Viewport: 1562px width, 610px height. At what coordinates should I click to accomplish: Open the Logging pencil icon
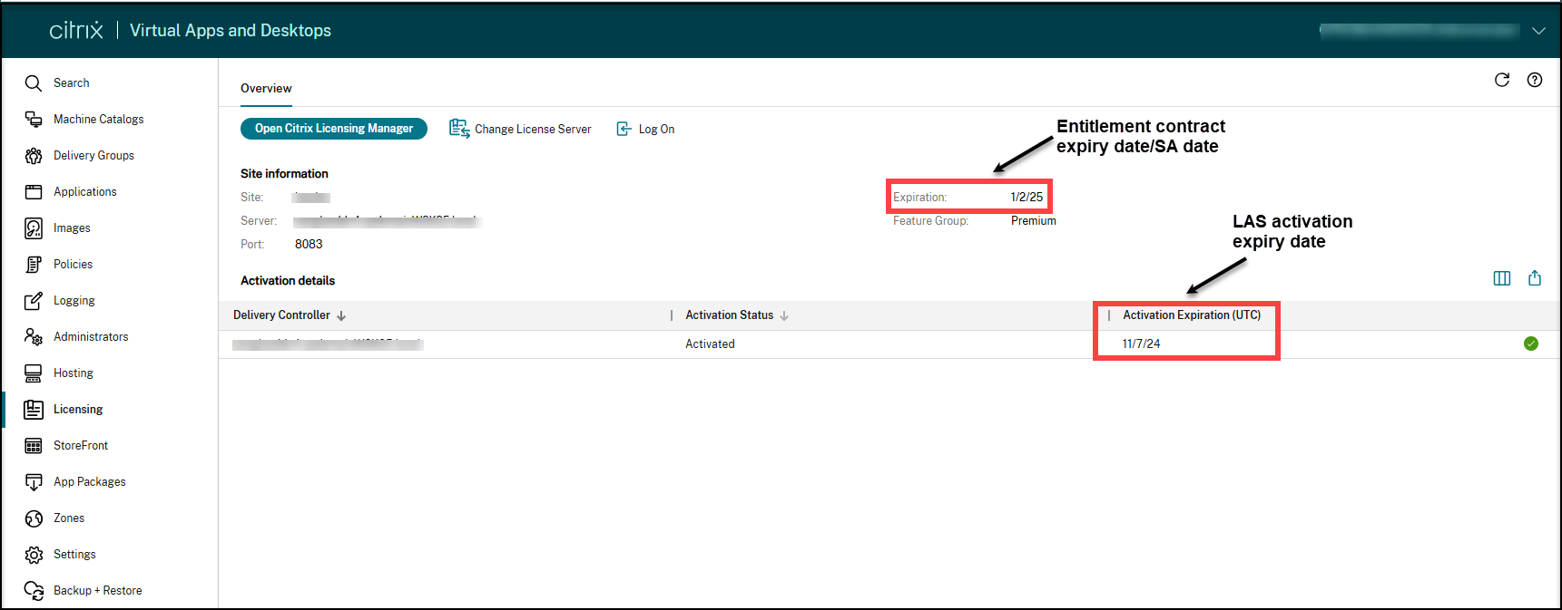tap(34, 301)
